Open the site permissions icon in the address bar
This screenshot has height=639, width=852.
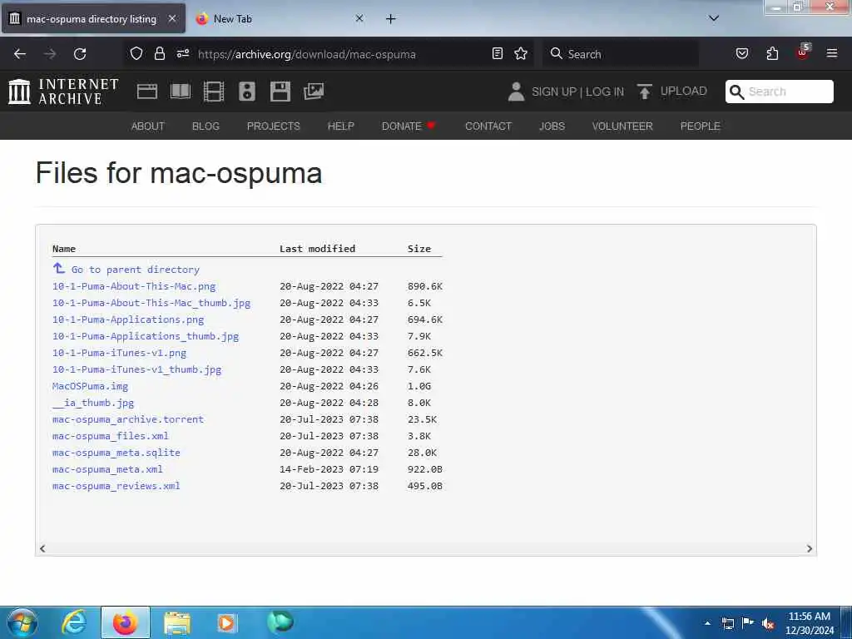coord(182,53)
